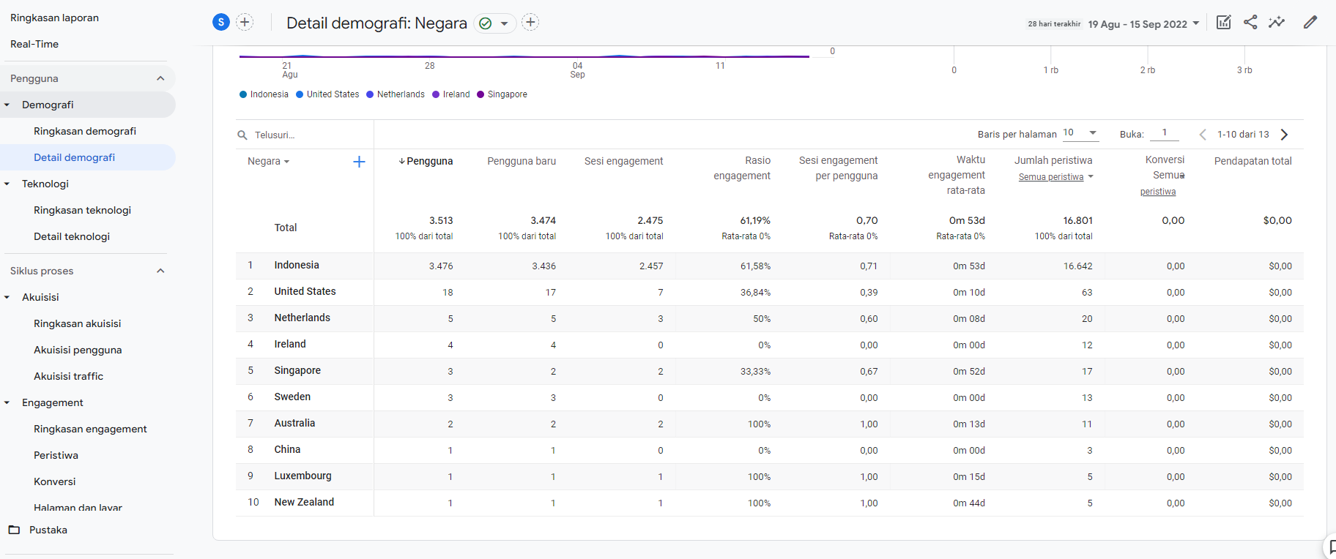This screenshot has width=1336, height=559.
Task: Click the Buka page number field
Action: (x=1165, y=133)
